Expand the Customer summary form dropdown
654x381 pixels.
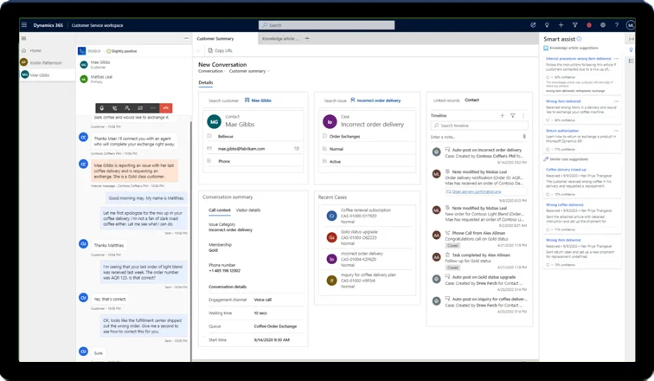[269, 71]
